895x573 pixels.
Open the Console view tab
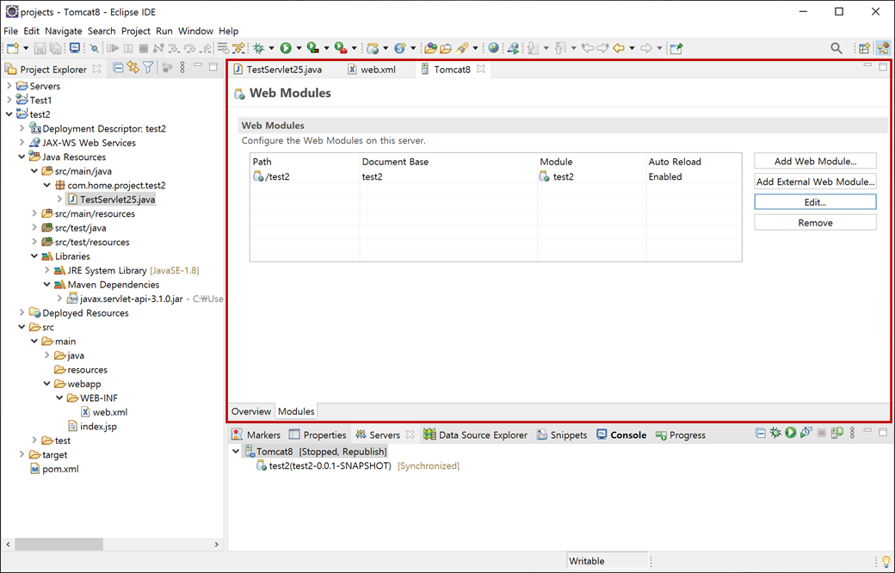click(621, 434)
